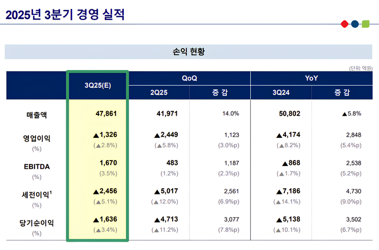Select the EBITDA row label

[37, 166]
